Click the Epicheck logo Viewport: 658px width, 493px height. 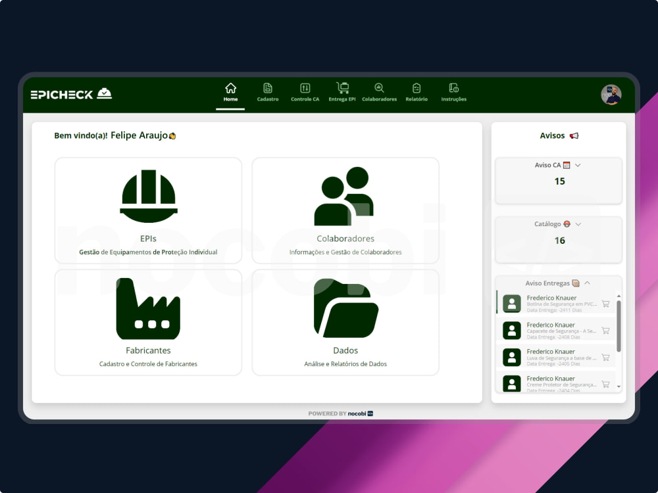pos(71,94)
